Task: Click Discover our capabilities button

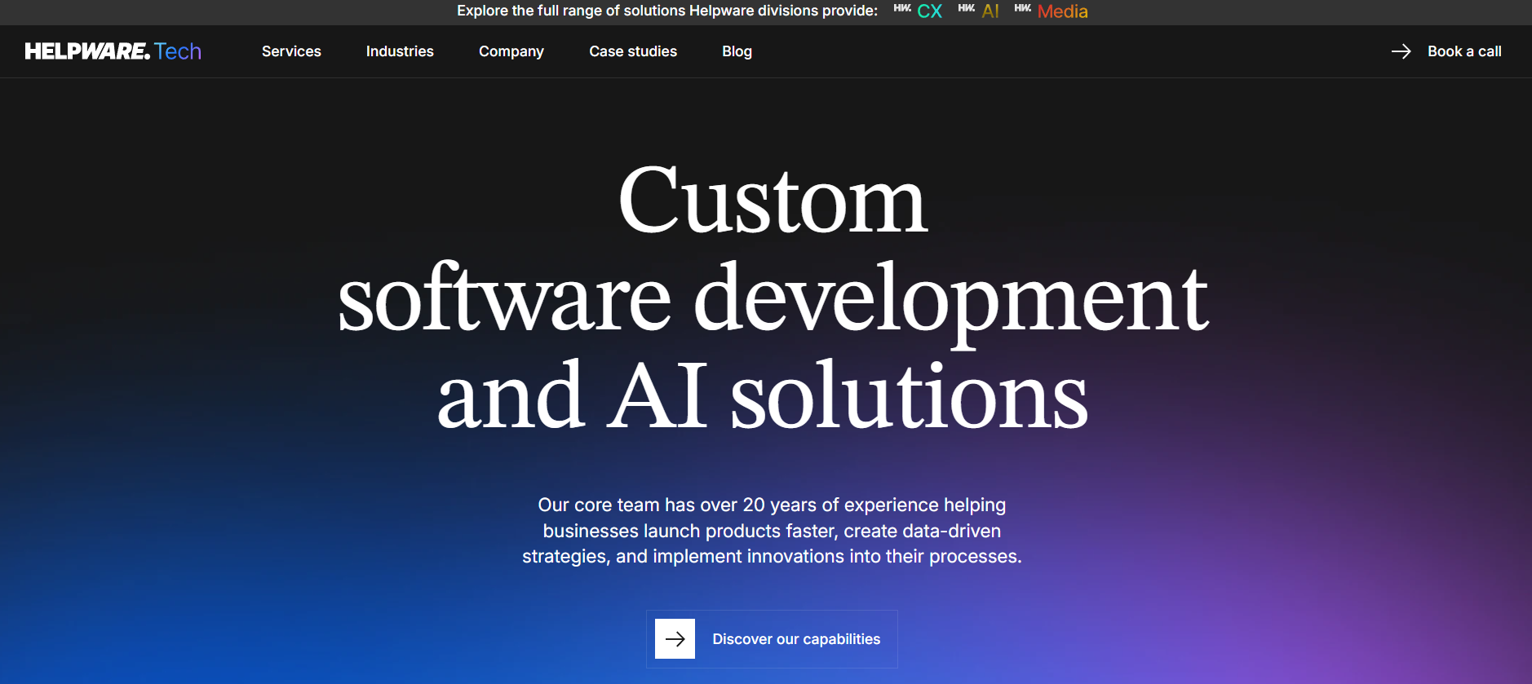Action: (772, 639)
